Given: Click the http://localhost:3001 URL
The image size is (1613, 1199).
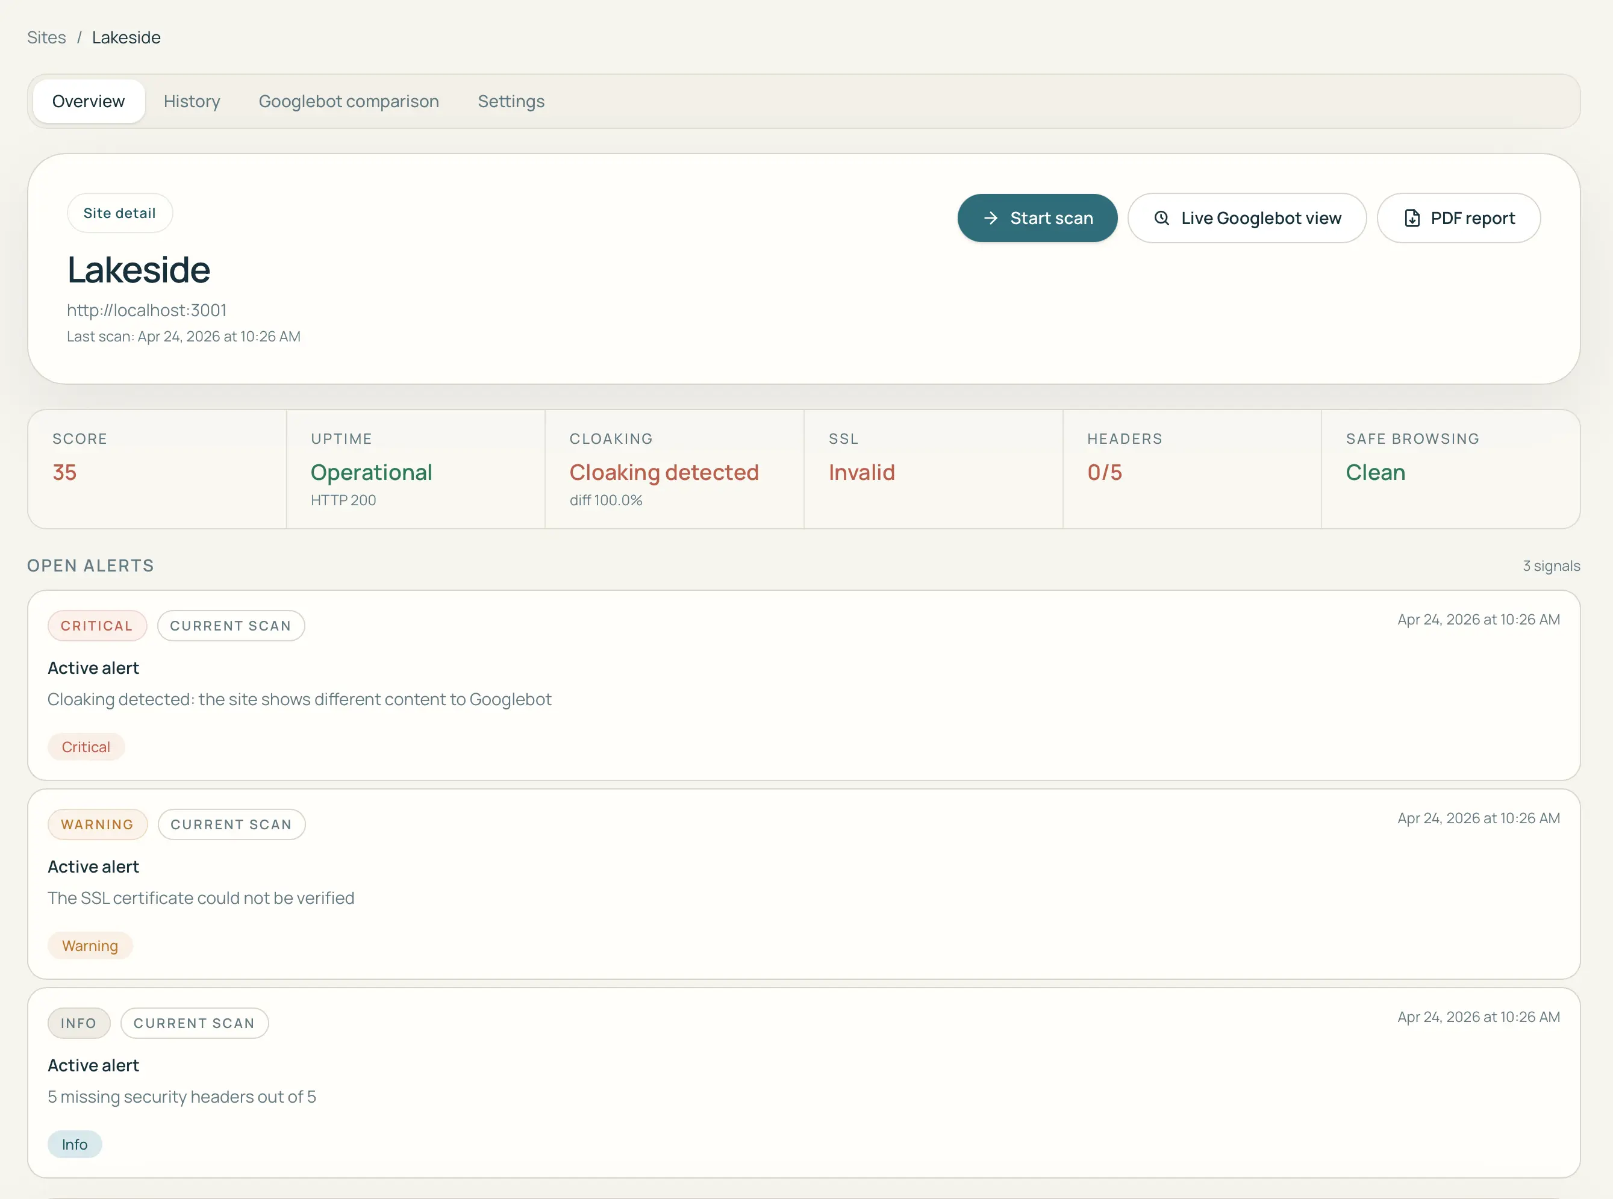Looking at the screenshot, I should click(146, 310).
